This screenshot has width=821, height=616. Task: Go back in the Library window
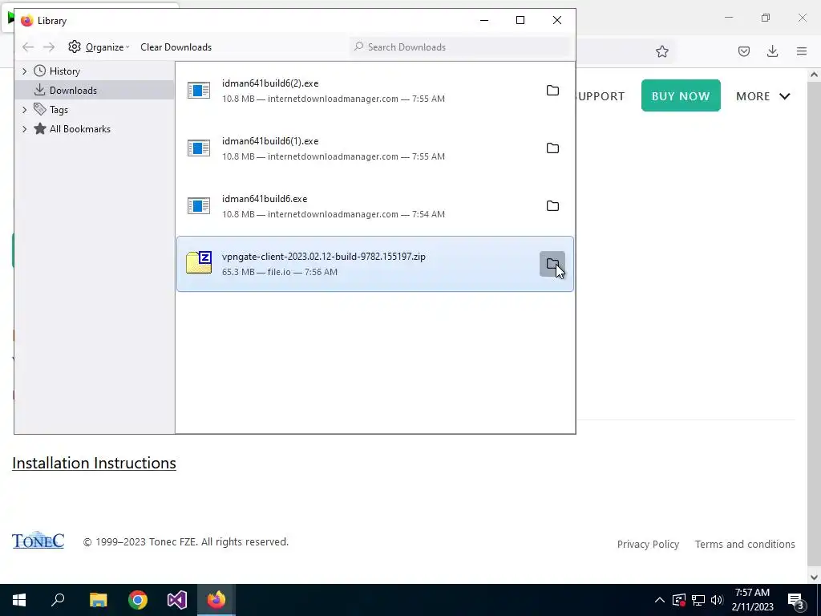pos(28,47)
